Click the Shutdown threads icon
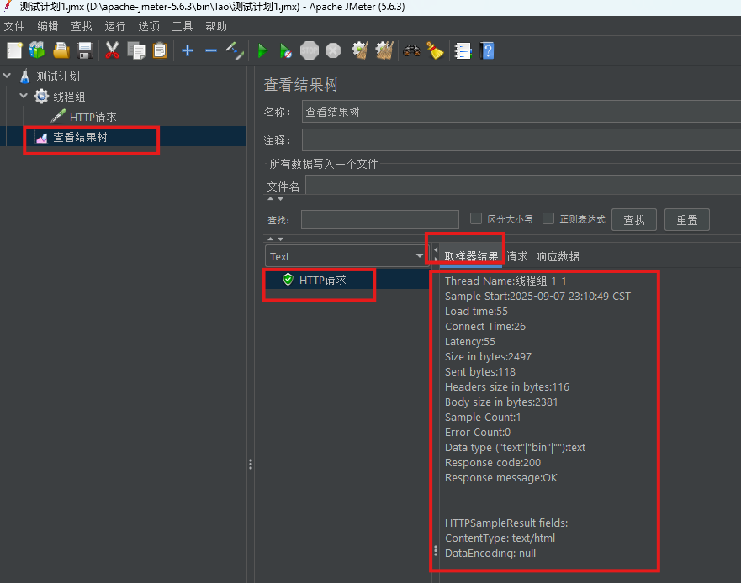The width and height of the screenshot is (741, 583). click(333, 50)
